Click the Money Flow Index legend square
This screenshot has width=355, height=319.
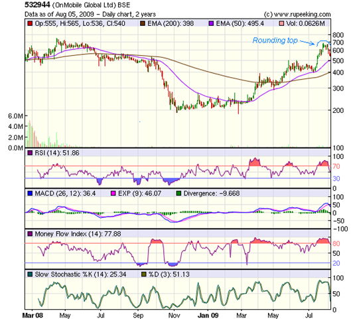coord(30,234)
